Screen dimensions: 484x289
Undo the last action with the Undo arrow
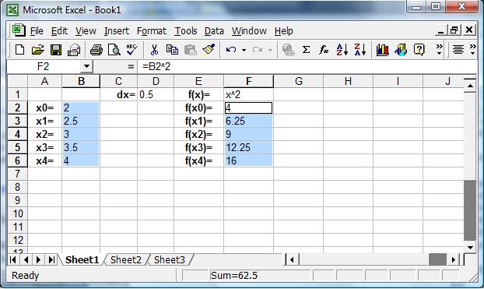(230, 49)
